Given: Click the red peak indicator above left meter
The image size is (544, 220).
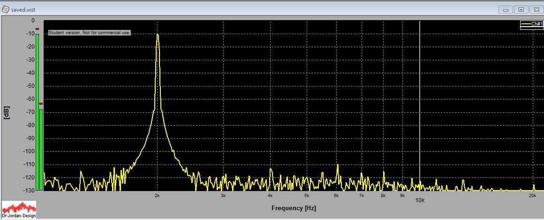Looking at the screenshot, I should click(x=37, y=29).
